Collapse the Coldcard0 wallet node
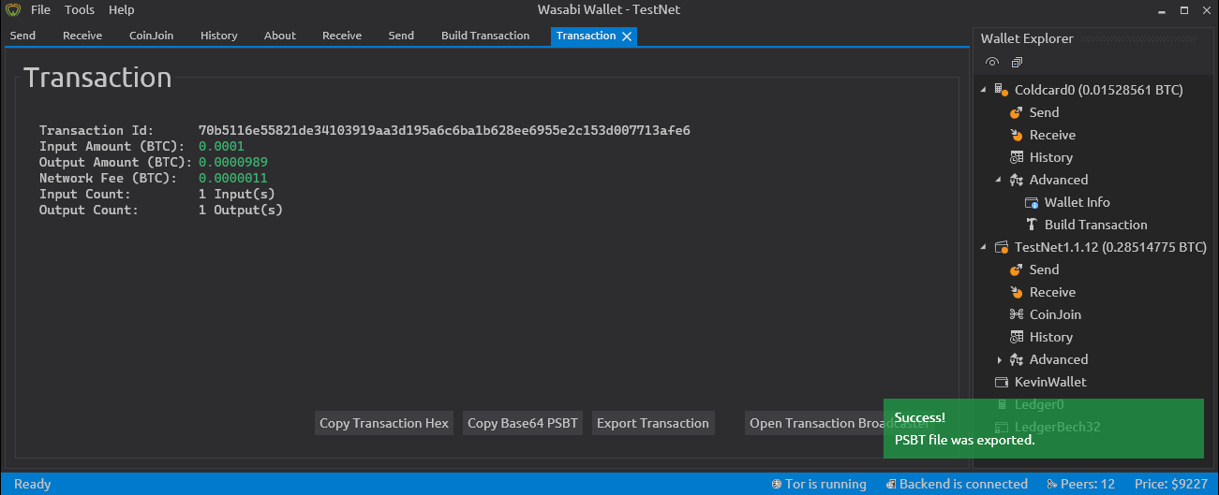 tap(984, 91)
